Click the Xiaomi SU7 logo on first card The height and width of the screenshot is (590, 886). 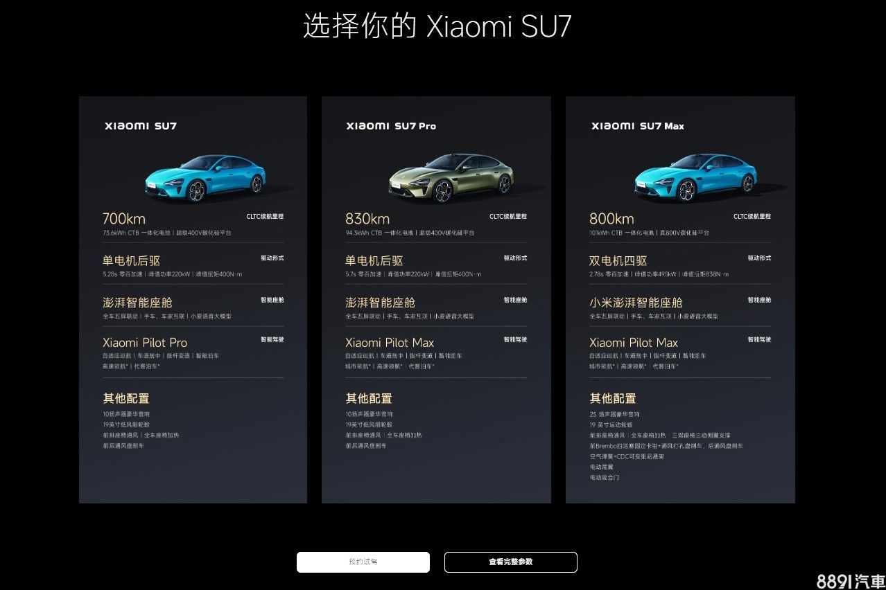point(141,126)
